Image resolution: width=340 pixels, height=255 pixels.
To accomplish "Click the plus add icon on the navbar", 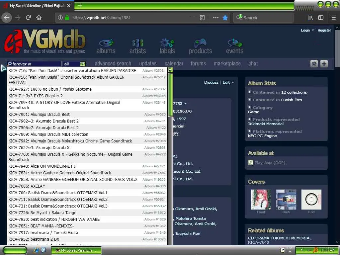I will (324, 64).
